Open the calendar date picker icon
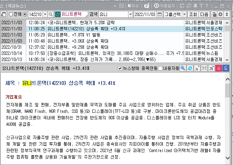Image resolution: width=233 pixels, height=165 pixels. point(159,14)
